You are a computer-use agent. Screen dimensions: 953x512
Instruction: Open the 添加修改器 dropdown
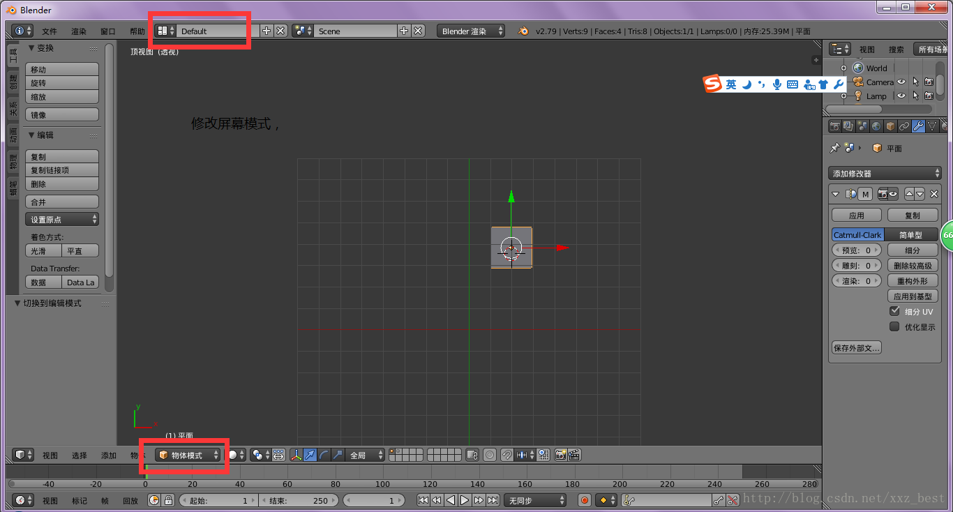[x=885, y=173]
